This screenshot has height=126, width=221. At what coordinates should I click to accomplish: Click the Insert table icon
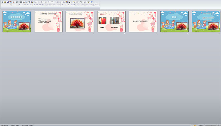pos(60,2)
